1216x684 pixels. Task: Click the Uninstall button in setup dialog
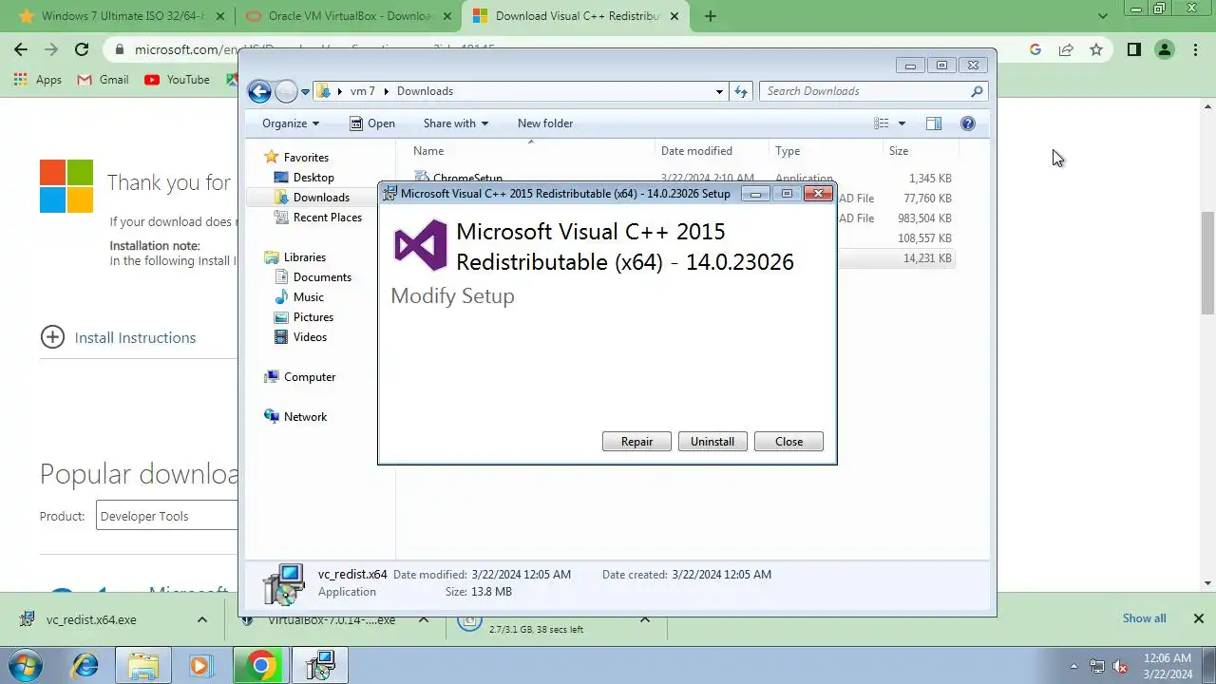click(712, 442)
